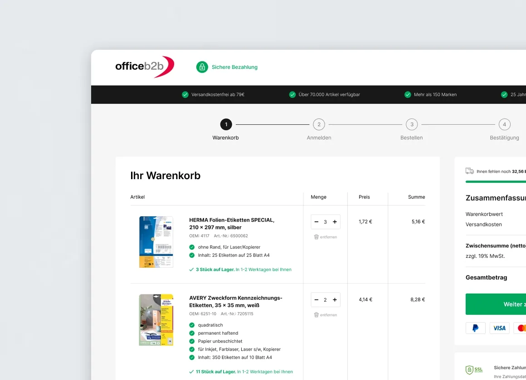This screenshot has height=380, width=526.
Task: Click the Warenkorb step label
Action: 225,138
